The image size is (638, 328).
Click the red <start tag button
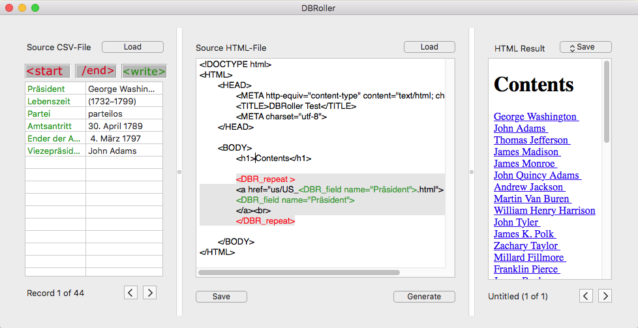click(x=48, y=71)
